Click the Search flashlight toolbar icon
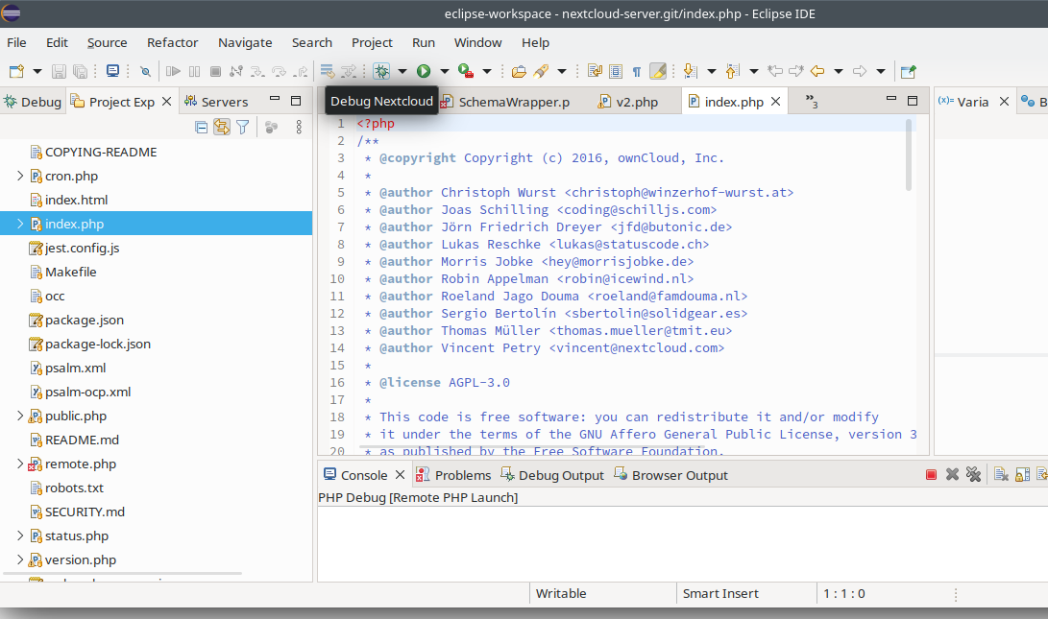The height and width of the screenshot is (619, 1048). [541, 71]
